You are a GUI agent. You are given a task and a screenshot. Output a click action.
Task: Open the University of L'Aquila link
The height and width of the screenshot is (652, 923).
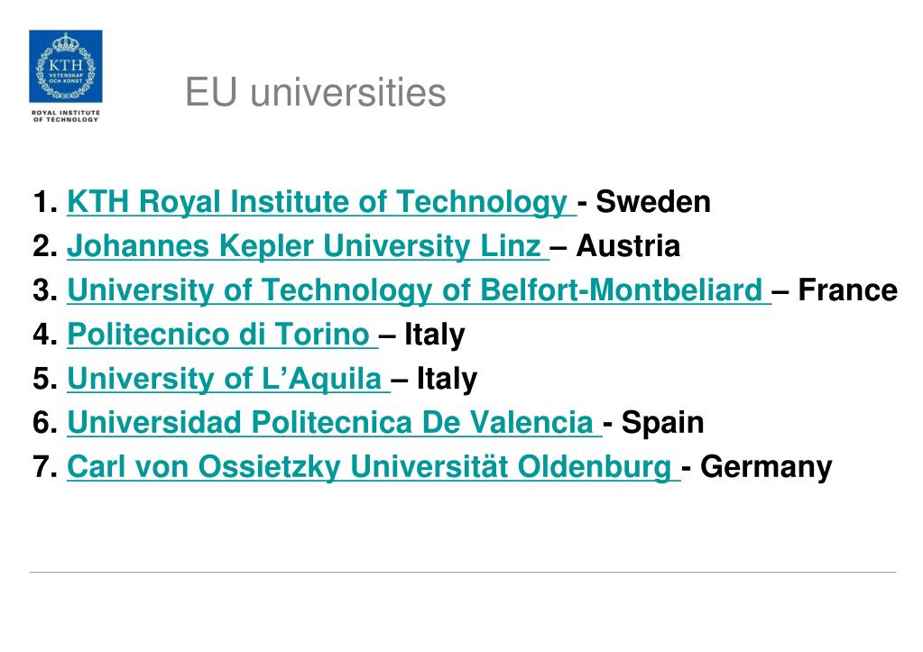point(228,379)
